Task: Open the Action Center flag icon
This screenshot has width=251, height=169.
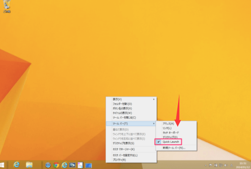Action: [x=211, y=165]
